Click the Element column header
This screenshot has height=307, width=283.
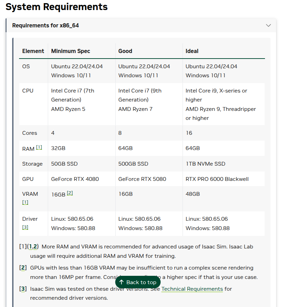pyautogui.click(x=33, y=51)
